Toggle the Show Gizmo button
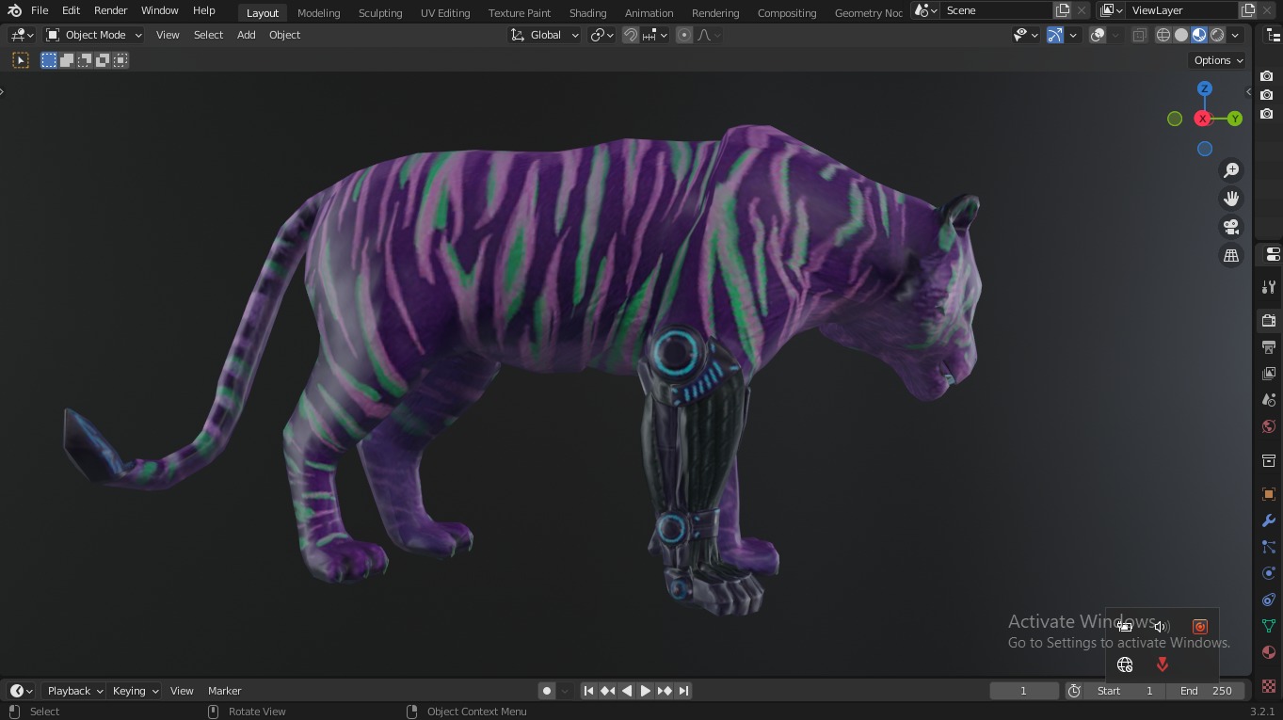The height and width of the screenshot is (720, 1283). tap(1055, 35)
